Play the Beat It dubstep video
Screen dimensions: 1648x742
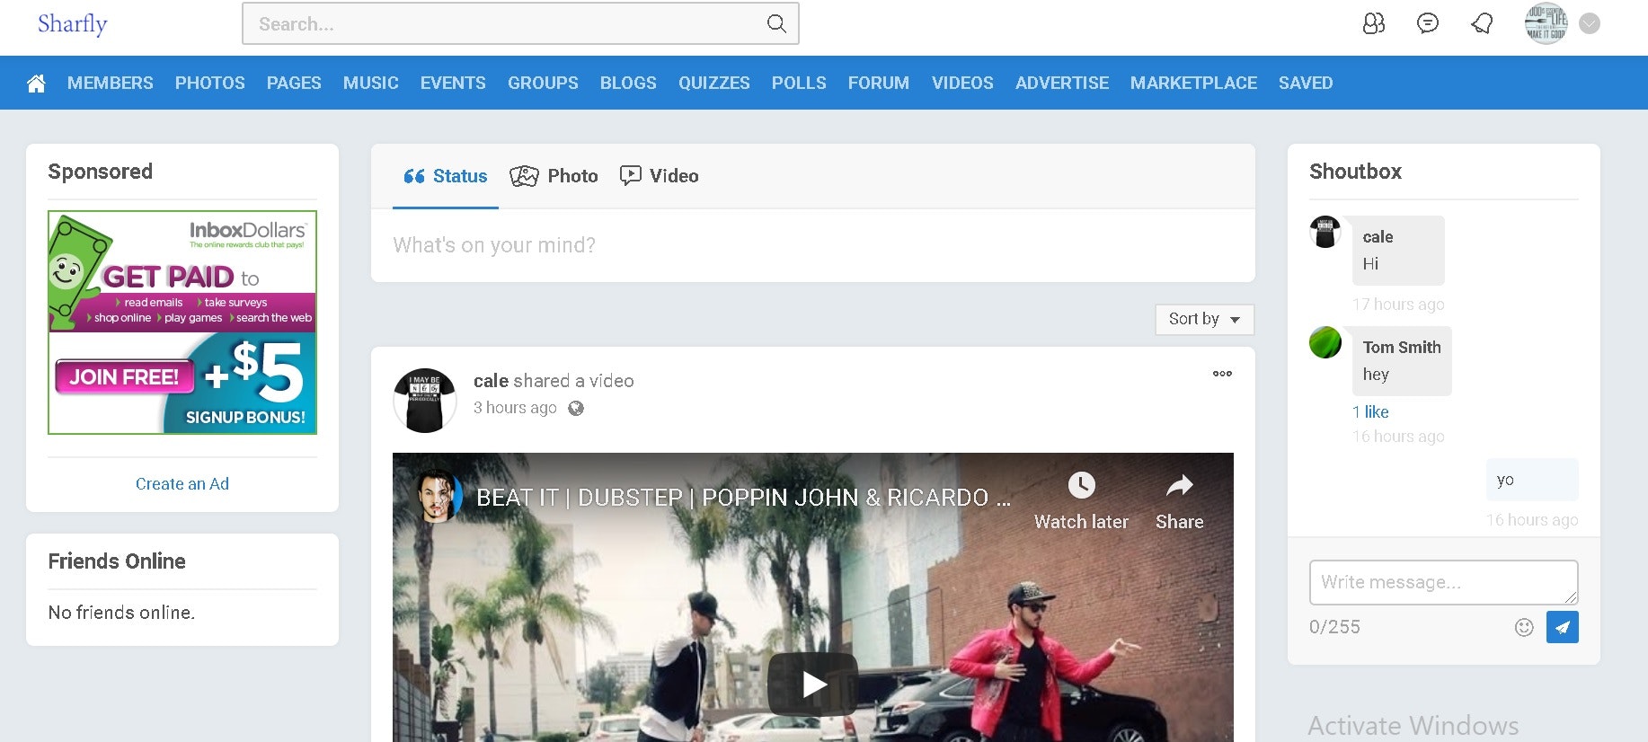click(812, 685)
